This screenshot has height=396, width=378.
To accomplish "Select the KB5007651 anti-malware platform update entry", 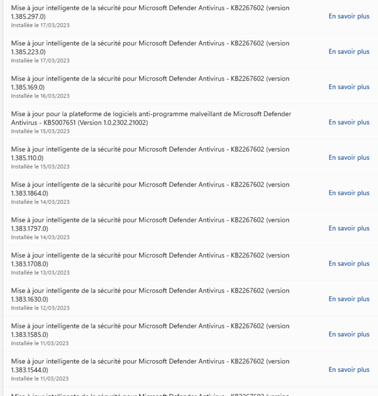I will tap(150, 118).
